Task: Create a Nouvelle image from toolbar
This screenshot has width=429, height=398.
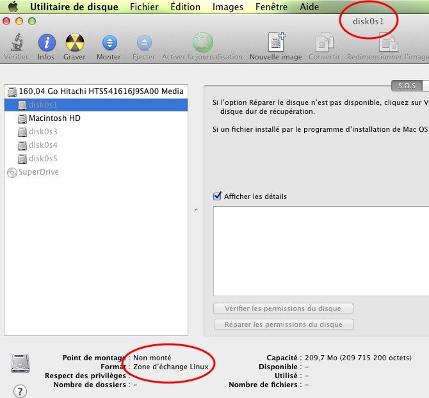Action: click(276, 44)
